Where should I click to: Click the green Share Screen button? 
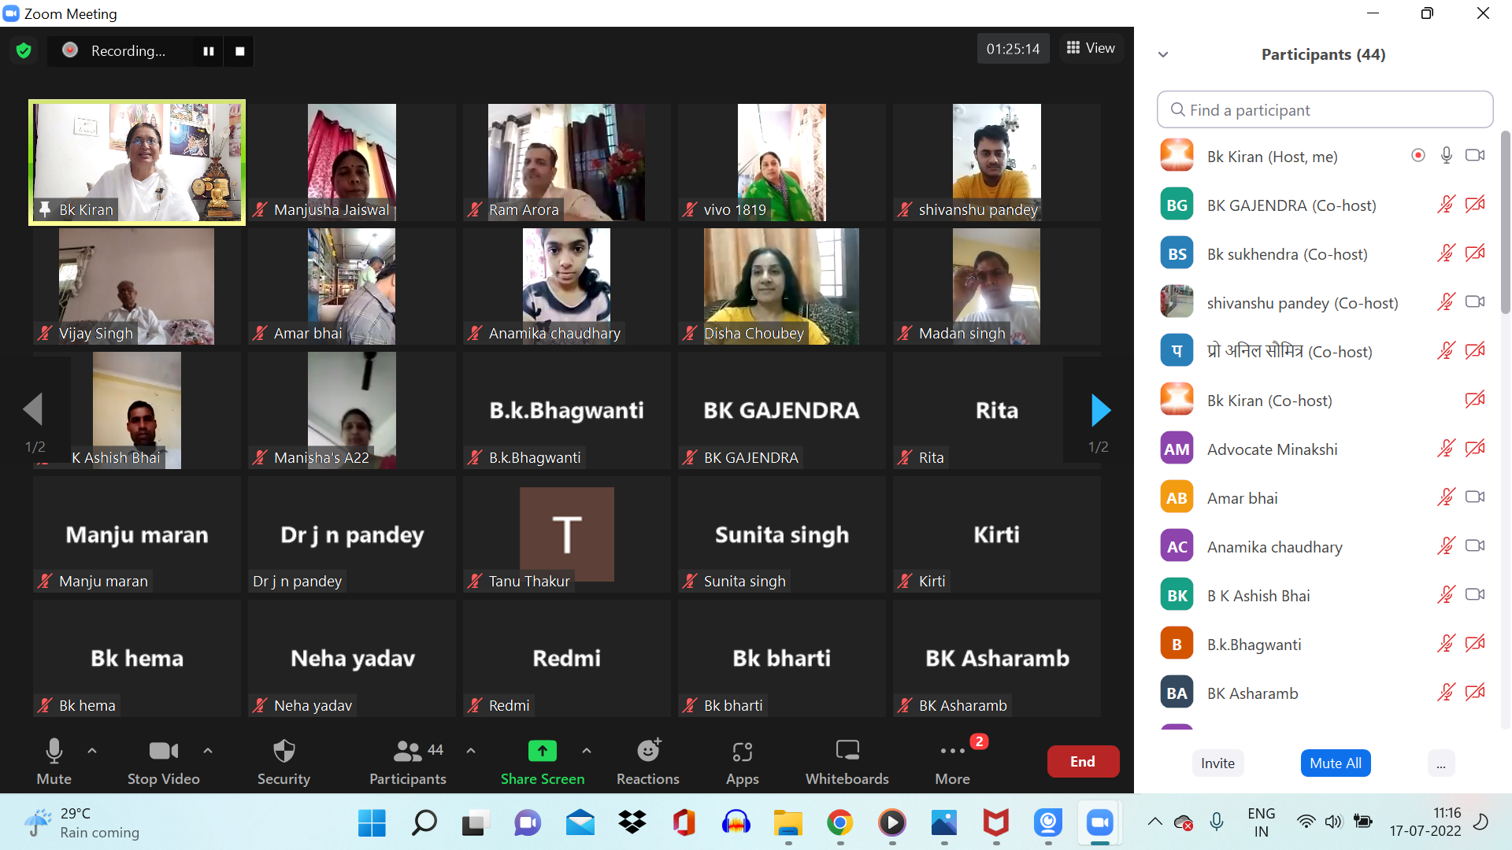pos(543,761)
